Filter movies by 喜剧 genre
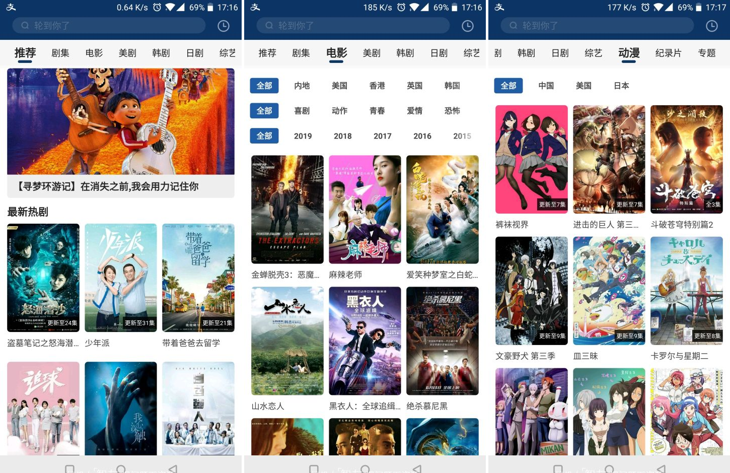730x473 pixels. (x=302, y=111)
